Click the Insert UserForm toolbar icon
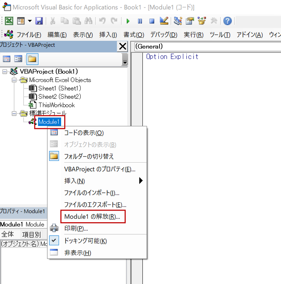281x284 pixels. pyautogui.click(x=21, y=21)
